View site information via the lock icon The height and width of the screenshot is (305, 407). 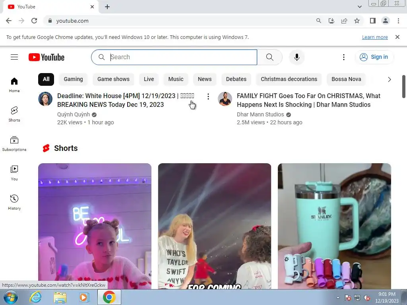tap(50, 21)
